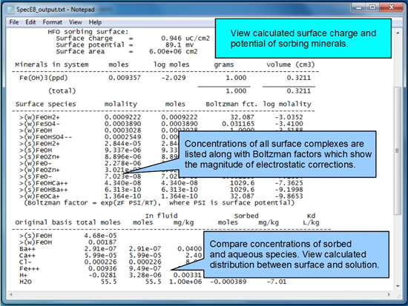Click the 'Boltzman fct.' column header
408x306 pixels.
click(231, 104)
